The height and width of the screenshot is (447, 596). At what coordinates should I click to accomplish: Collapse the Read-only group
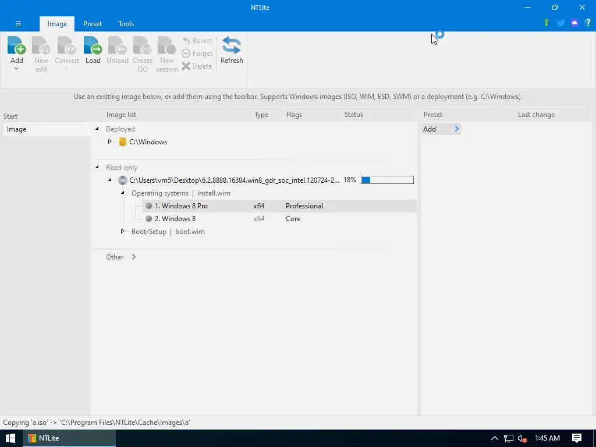(97, 167)
